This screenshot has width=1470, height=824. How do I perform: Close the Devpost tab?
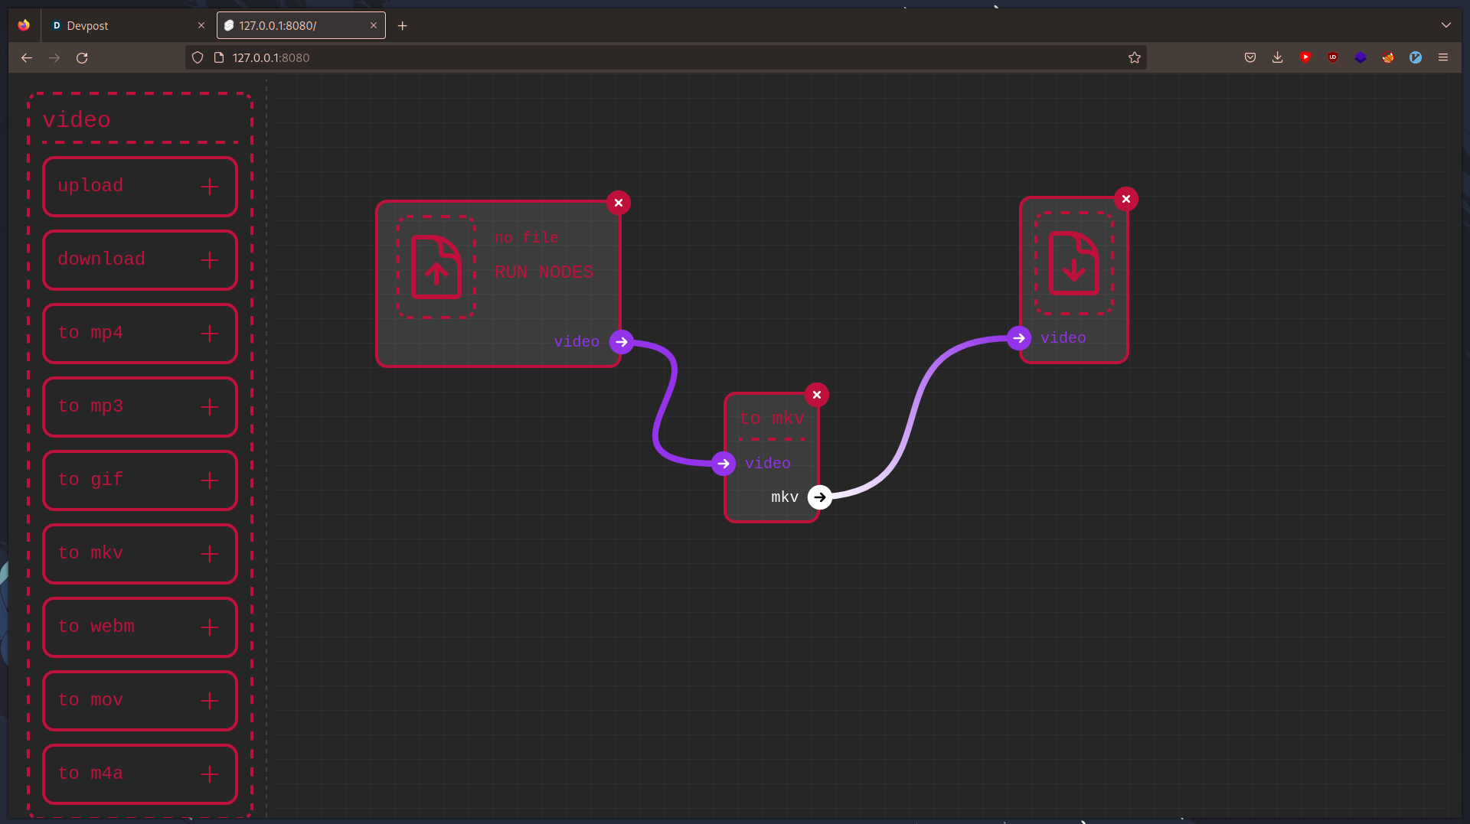[x=201, y=25]
